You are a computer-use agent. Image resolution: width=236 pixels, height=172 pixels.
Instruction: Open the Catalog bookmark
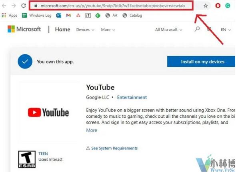(x=132, y=15)
